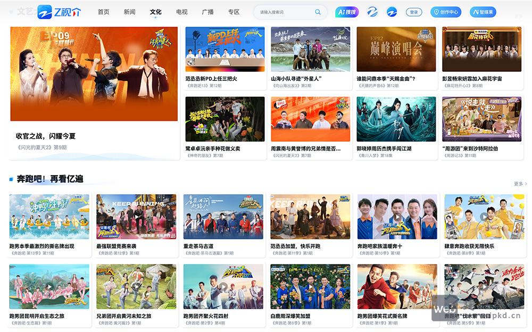Open the 周震南与黄誉博的兄弟情是否... title
The image size is (532, 332).
click(306, 148)
